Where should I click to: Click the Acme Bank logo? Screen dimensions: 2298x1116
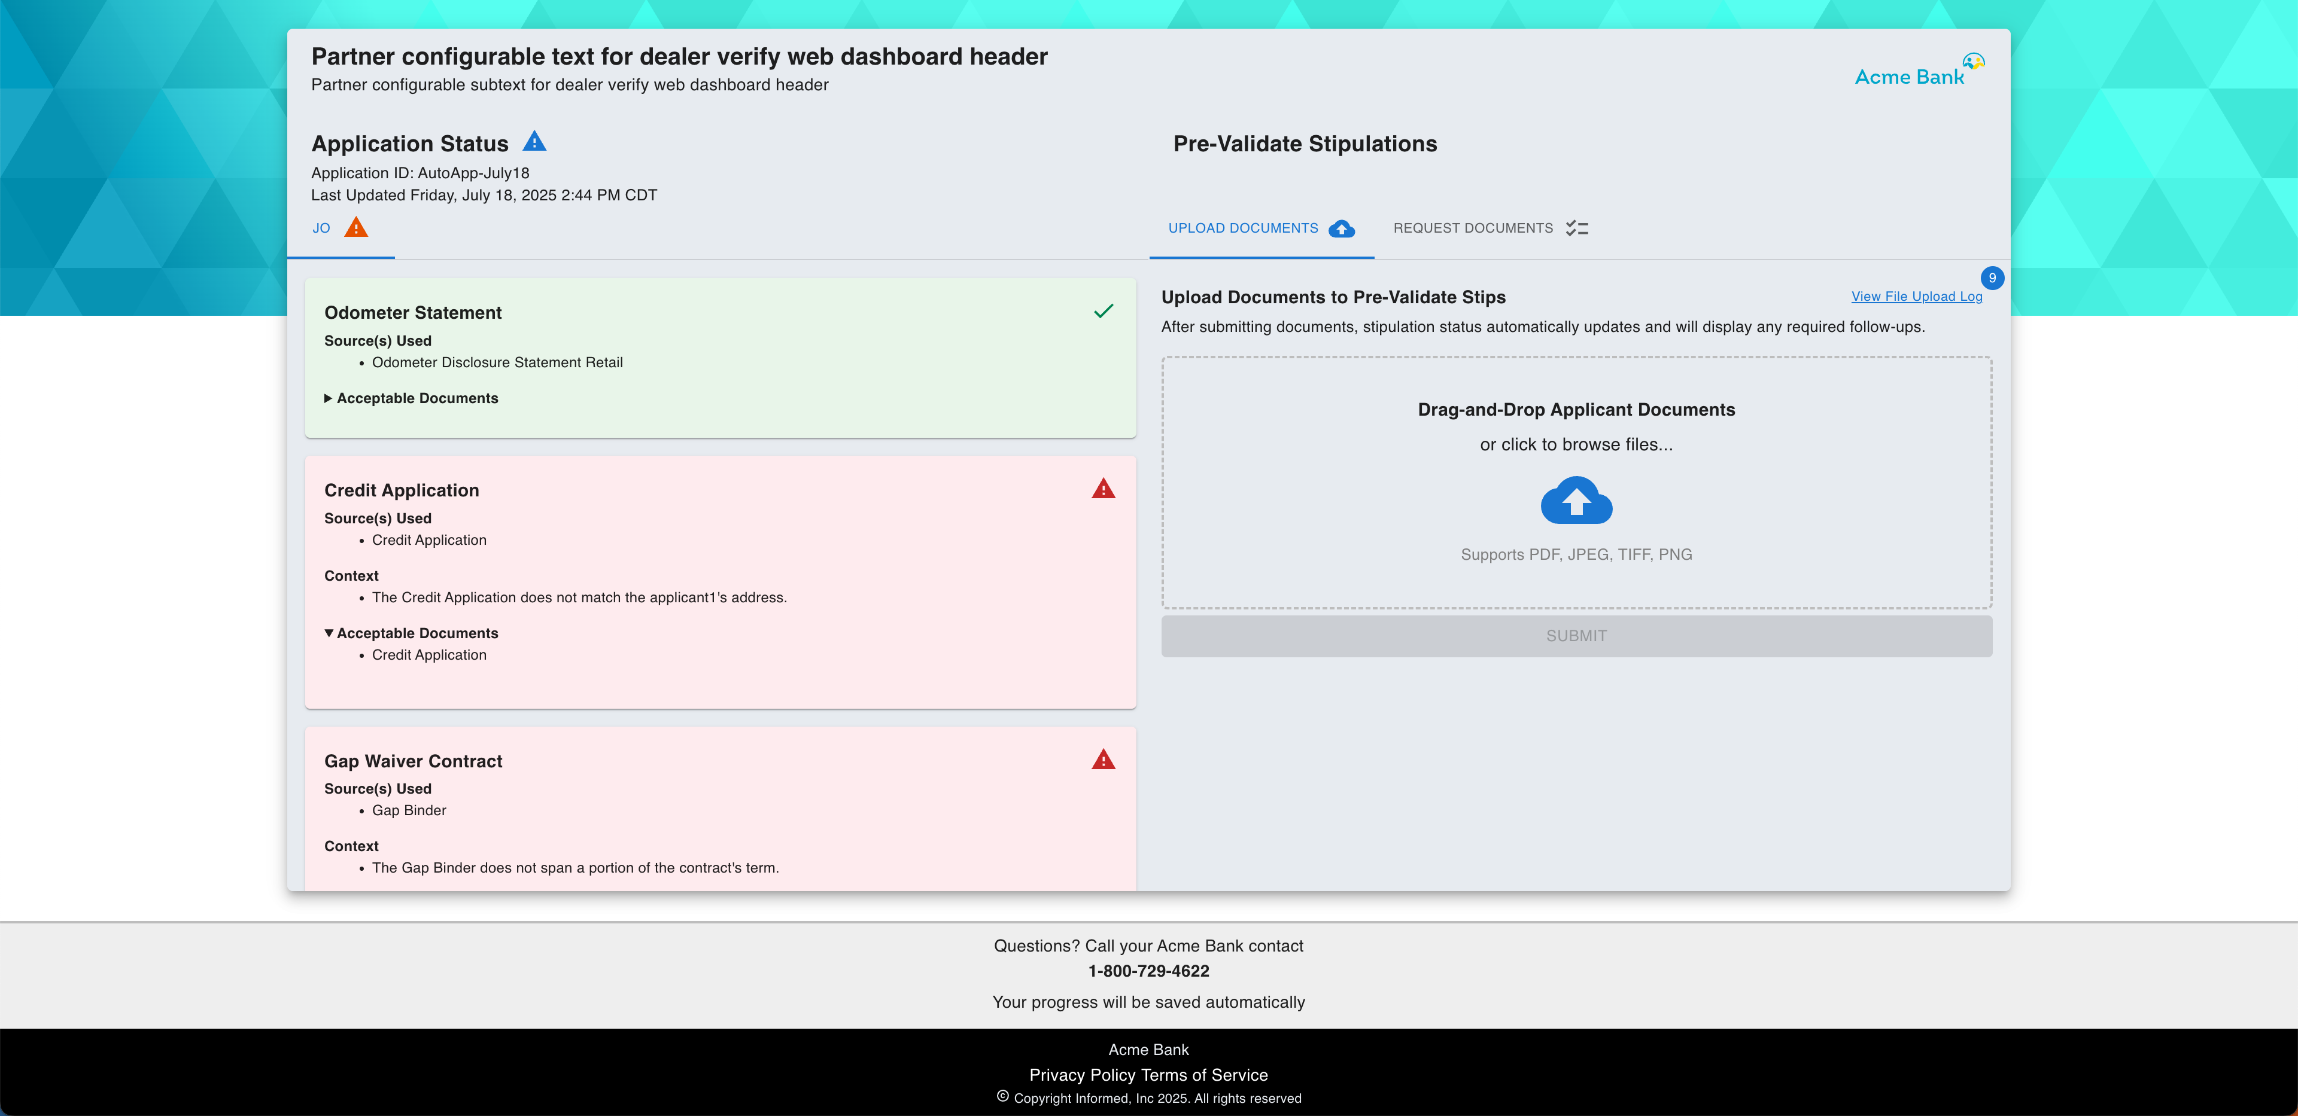pyautogui.click(x=1918, y=71)
